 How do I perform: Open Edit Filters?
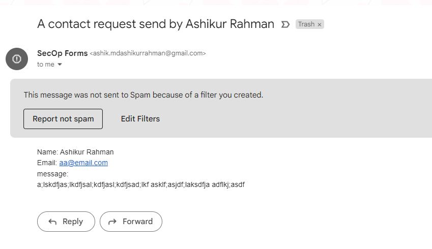tap(140, 119)
